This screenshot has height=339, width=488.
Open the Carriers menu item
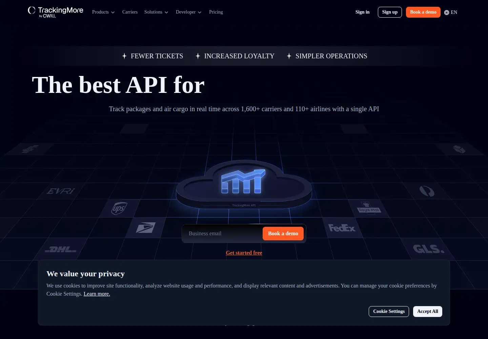[x=130, y=12]
